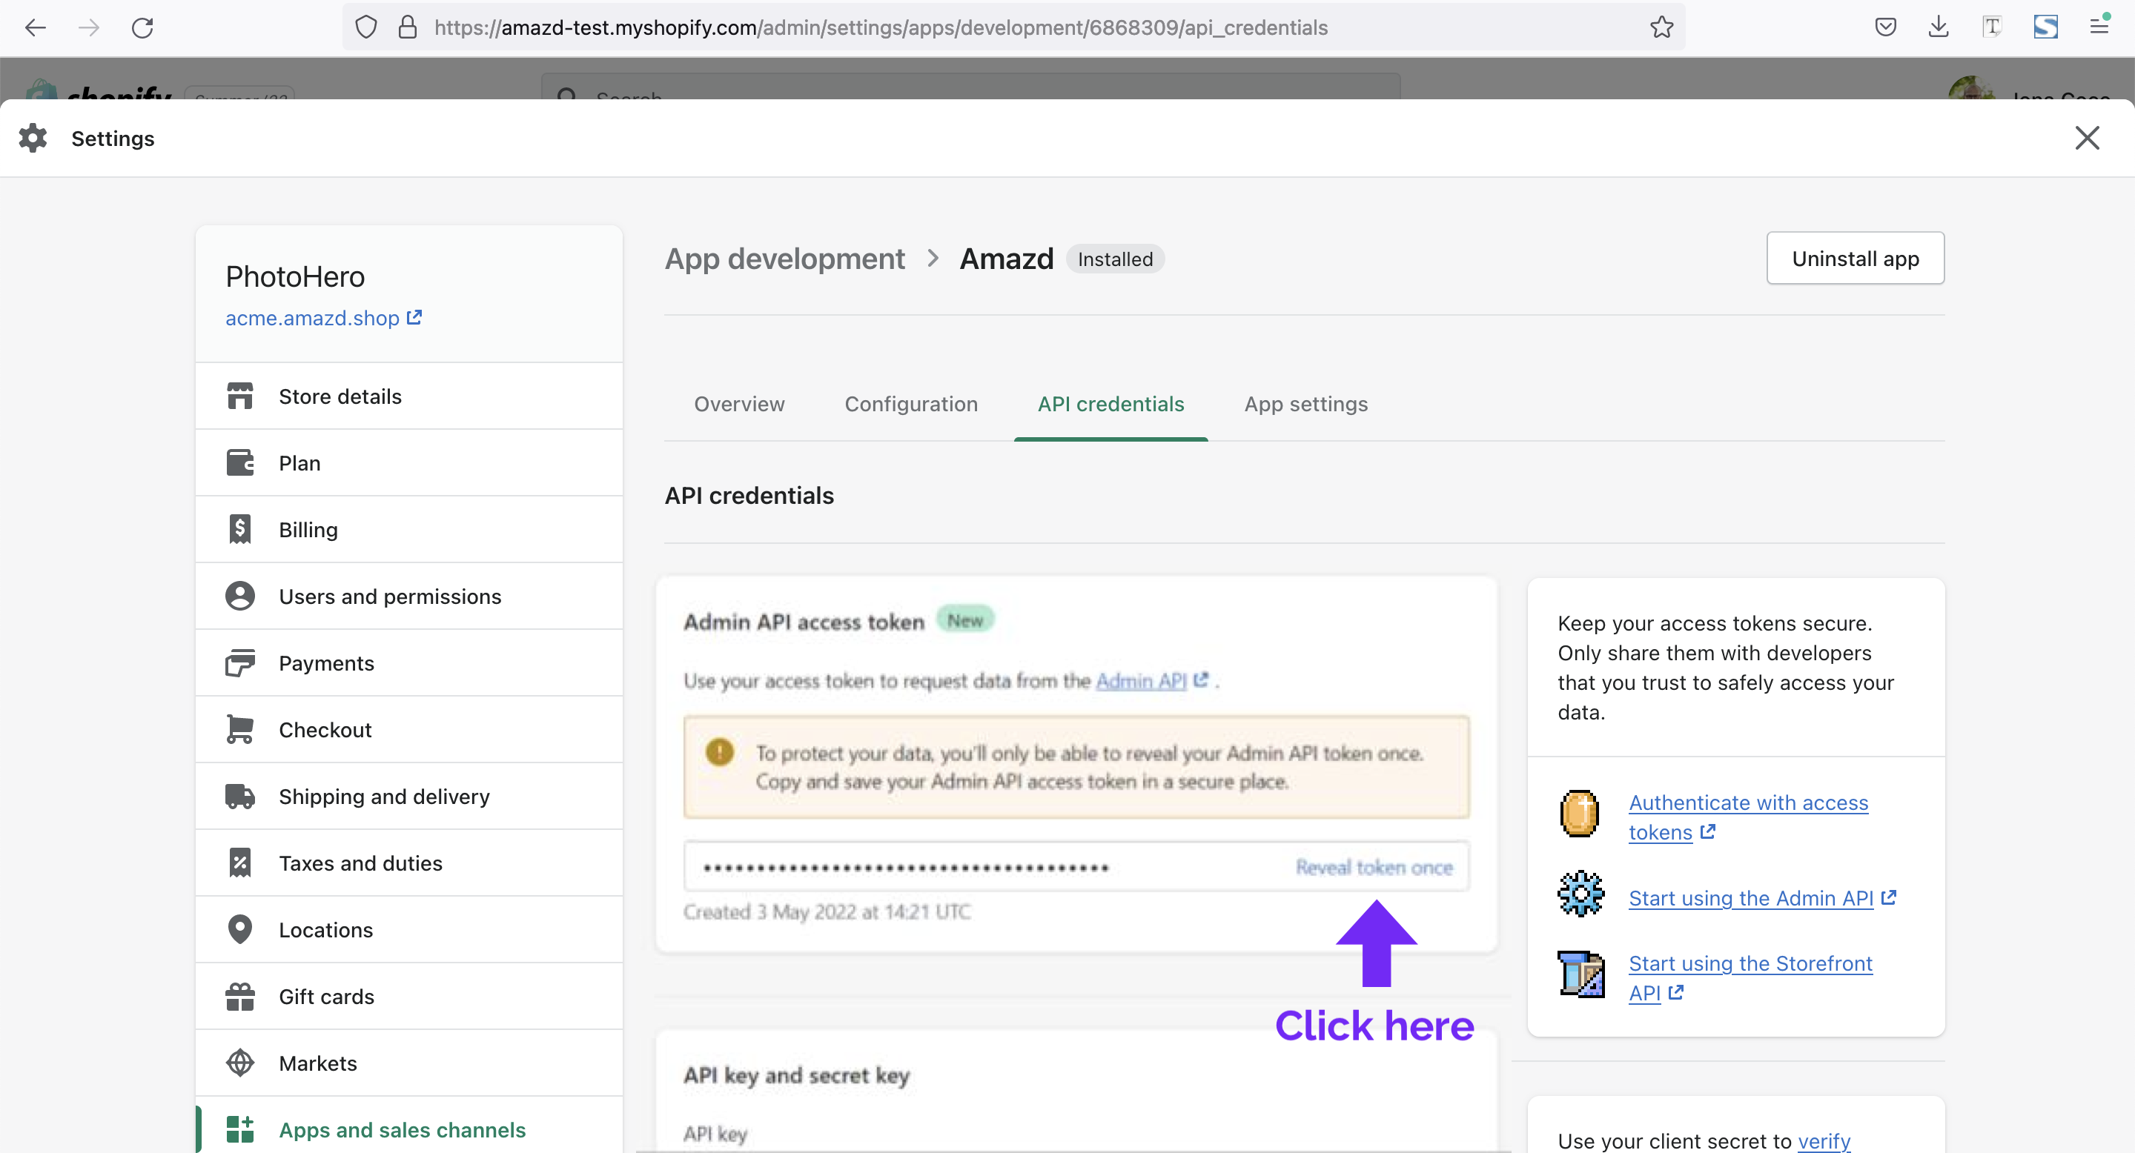Click the Uninstall app button
2135x1153 pixels.
click(1855, 259)
